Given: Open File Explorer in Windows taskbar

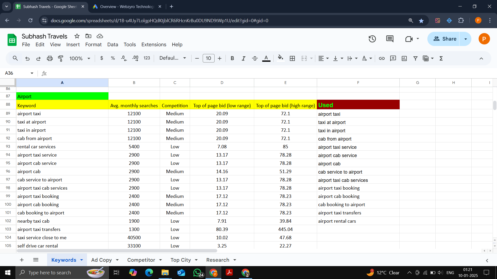Looking at the screenshot, I should click(165, 273).
